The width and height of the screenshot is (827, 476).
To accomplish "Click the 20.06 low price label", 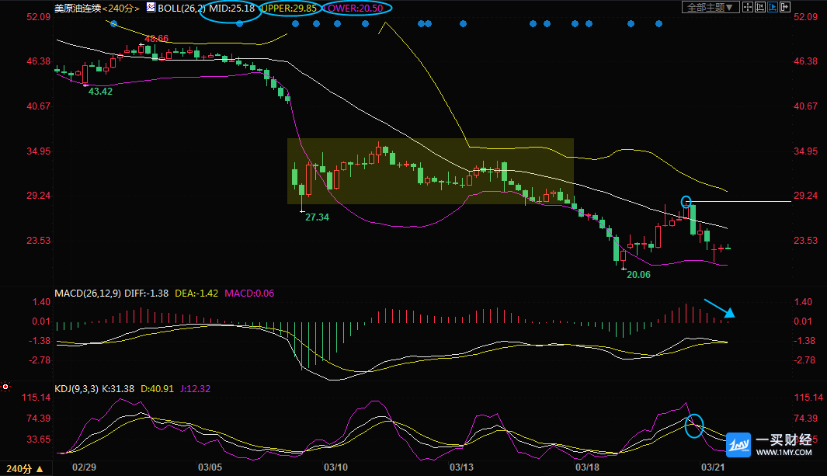I will 638,275.
